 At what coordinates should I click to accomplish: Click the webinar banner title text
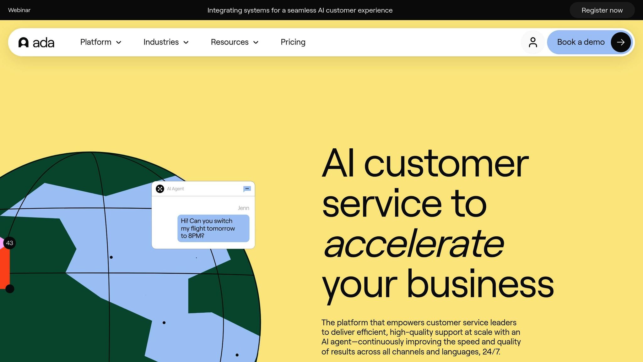tap(300, 10)
